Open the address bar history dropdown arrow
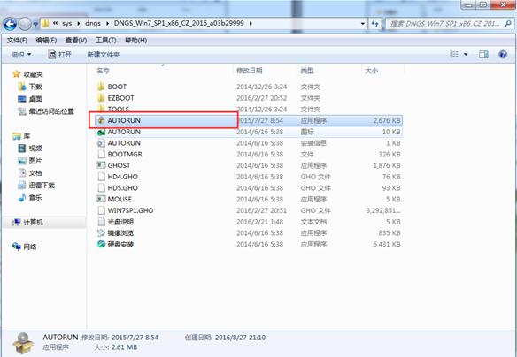The height and width of the screenshot is (357, 517). click(363, 23)
